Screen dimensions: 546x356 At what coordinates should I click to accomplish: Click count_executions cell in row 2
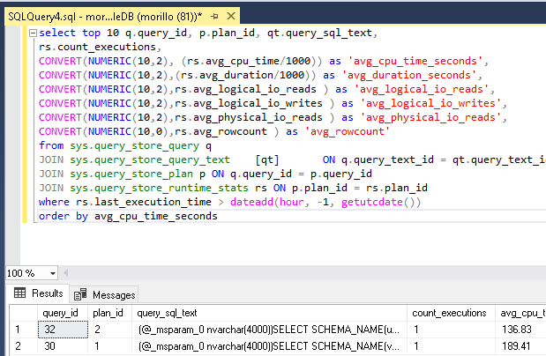451,346
